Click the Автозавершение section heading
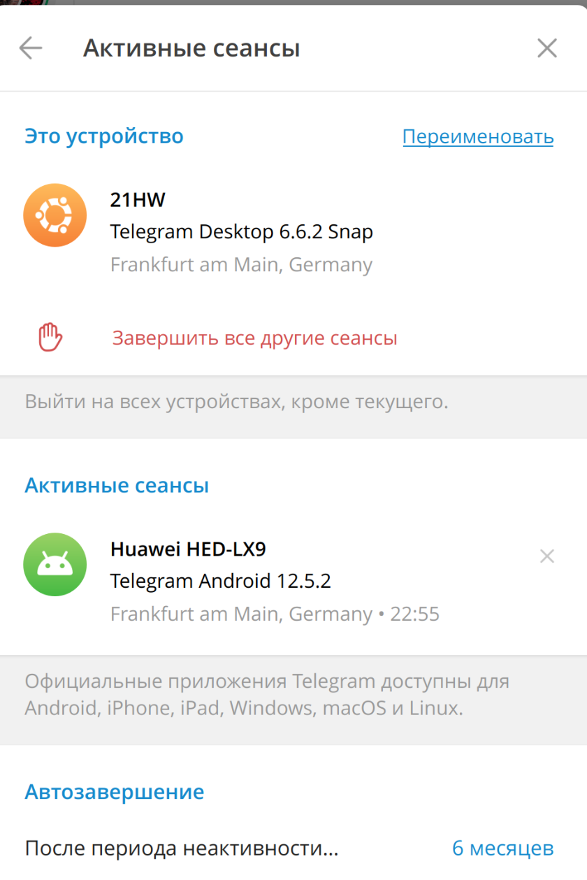This screenshot has width=587, height=880. pos(115,792)
